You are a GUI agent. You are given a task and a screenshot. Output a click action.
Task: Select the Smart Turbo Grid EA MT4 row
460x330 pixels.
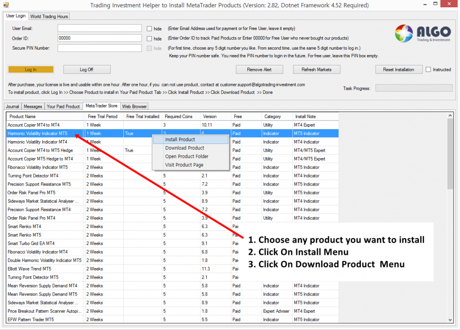(x=172, y=244)
